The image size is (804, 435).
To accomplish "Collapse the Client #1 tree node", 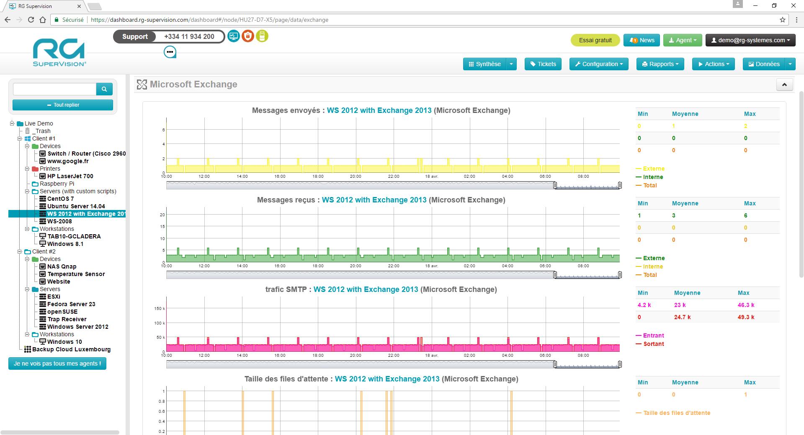I will (x=20, y=138).
